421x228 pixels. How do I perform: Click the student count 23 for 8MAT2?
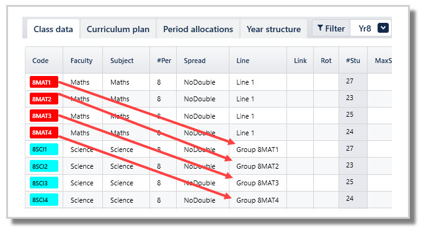coord(350,98)
